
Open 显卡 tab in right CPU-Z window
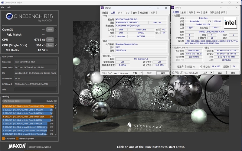click(205, 12)
